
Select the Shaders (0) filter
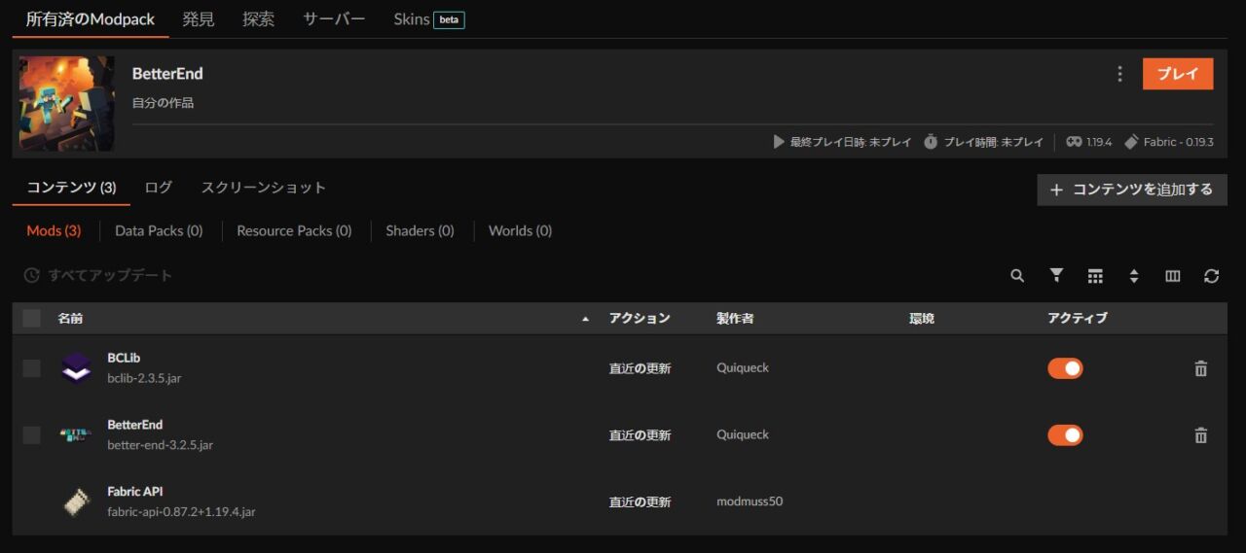[420, 231]
